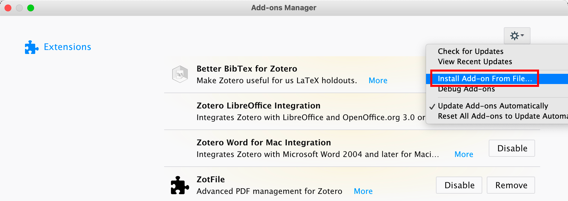Screen dimensions: 568x201
Task: Disable Zotero Word for Mac Integration
Action: (512, 148)
